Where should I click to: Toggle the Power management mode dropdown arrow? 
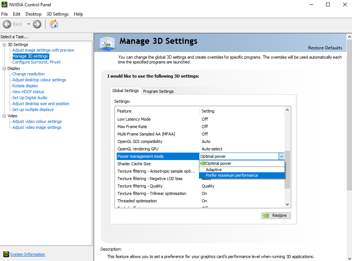(x=281, y=156)
